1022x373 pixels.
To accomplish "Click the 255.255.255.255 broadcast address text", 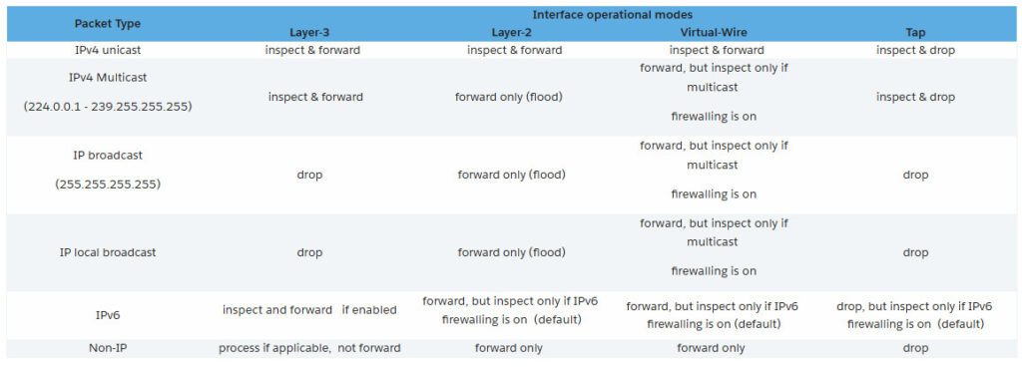I will click(x=108, y=185).
